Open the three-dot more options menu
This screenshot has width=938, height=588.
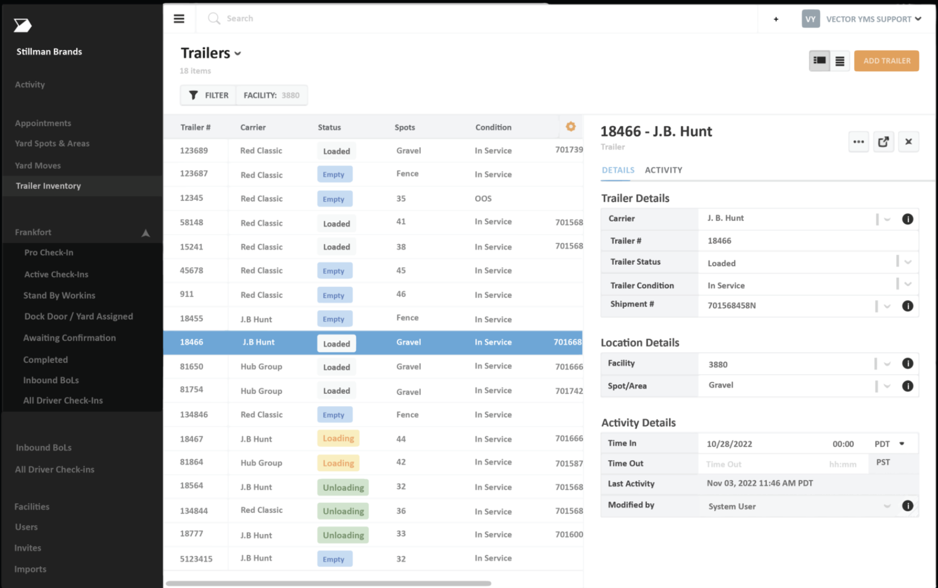858,142
